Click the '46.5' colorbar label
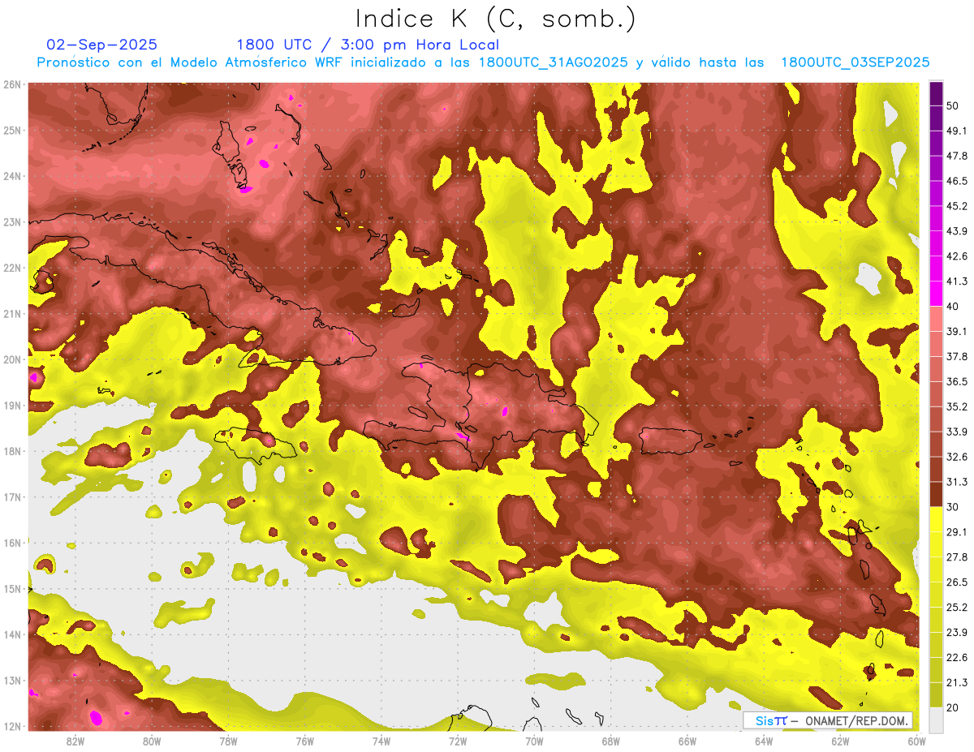The height and width of the screenshot is (752, 974). pos(956,181)
